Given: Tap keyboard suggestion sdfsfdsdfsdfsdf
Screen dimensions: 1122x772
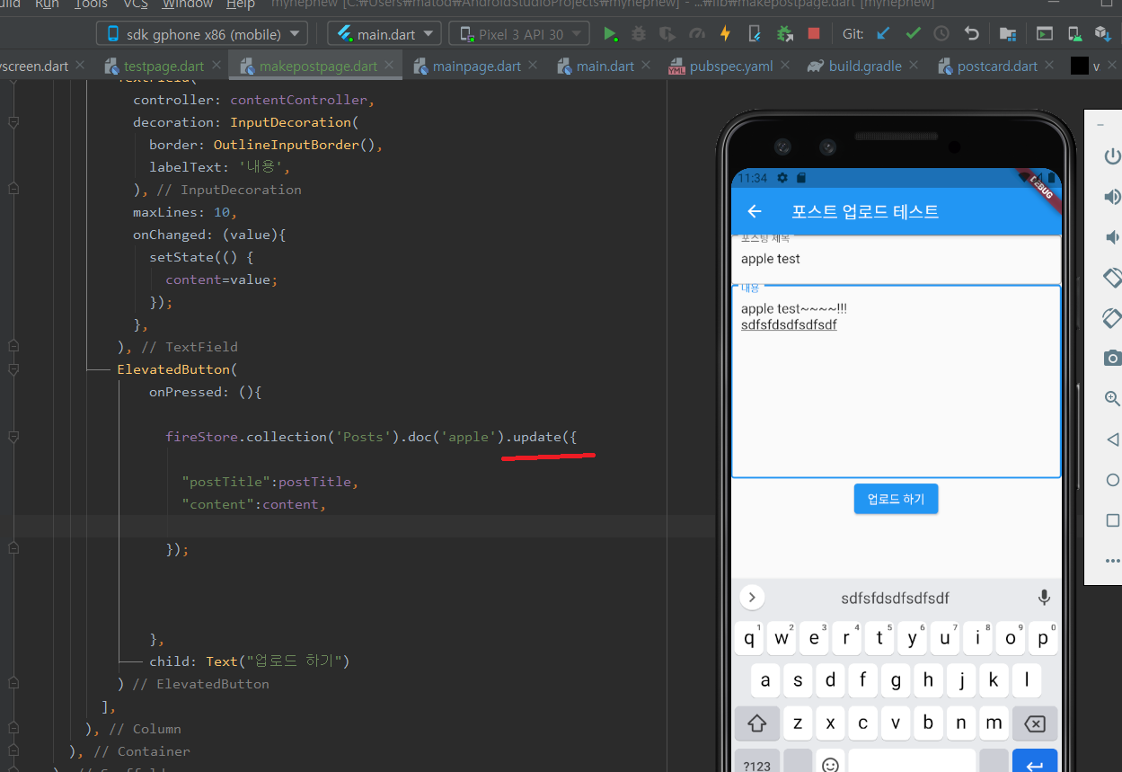Looking at the screenshot, I should tap(895, 598).
